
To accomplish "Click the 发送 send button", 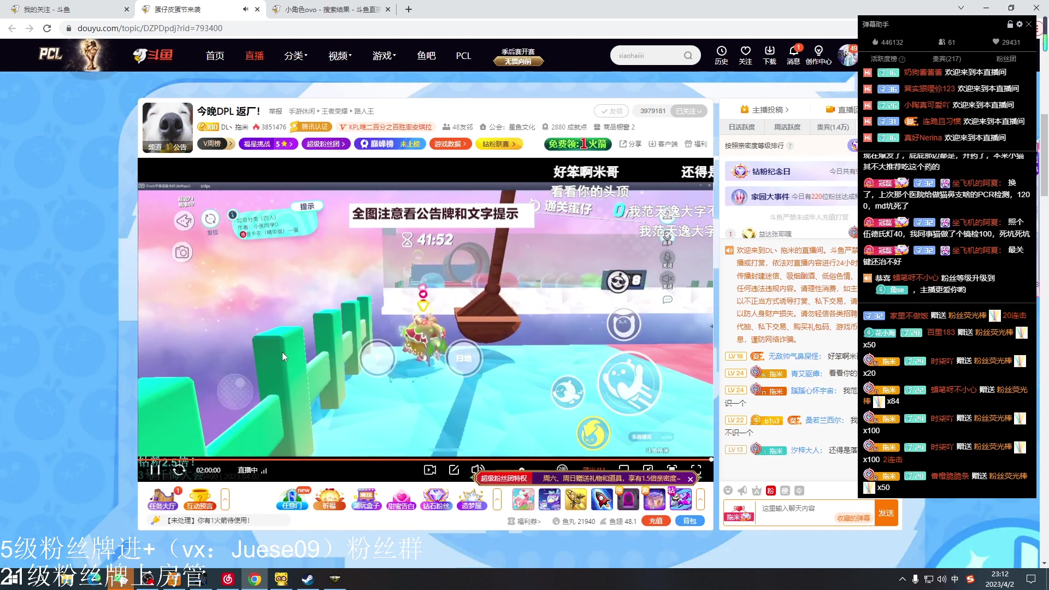I will coord(886,513).
